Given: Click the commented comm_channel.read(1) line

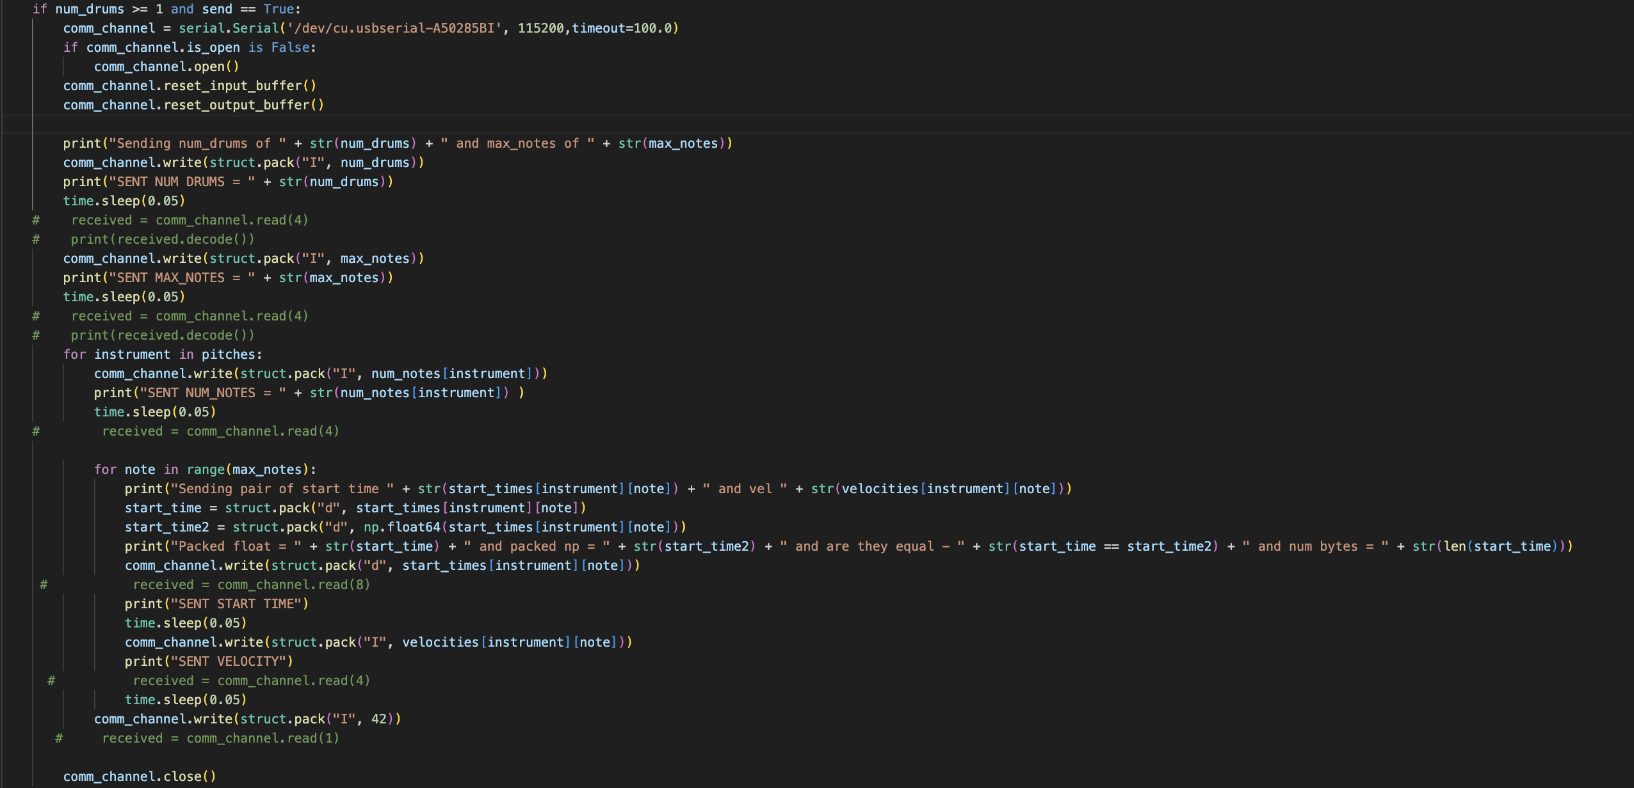Looking at the screenshot, I should click(x=220, y=738).
